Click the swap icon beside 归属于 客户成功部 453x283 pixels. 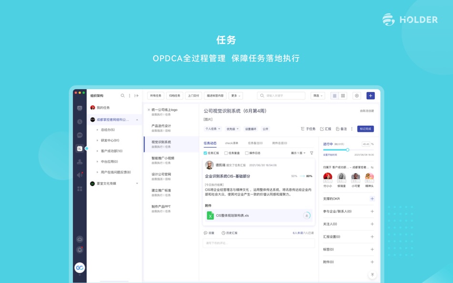pos(372,167)
